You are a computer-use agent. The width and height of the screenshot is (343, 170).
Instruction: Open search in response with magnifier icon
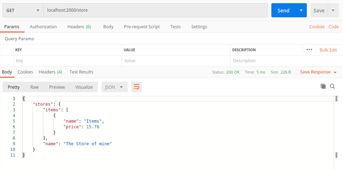pos(332,86)
